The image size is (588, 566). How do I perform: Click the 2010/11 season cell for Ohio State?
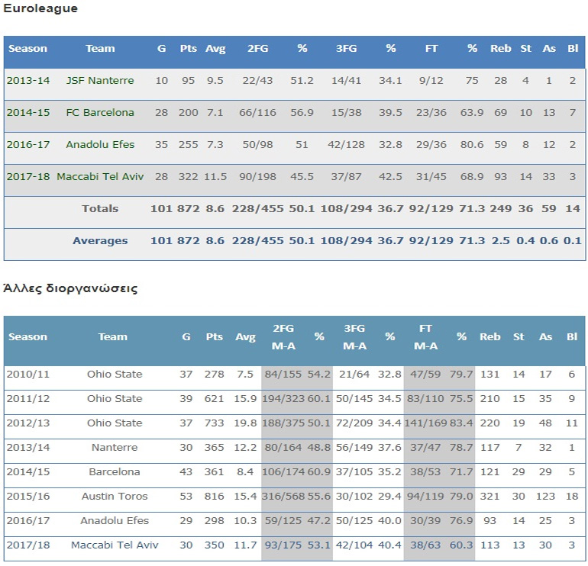(x=27, y=375)
